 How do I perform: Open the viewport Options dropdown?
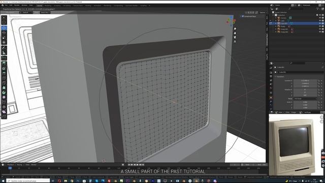point(263,12)
